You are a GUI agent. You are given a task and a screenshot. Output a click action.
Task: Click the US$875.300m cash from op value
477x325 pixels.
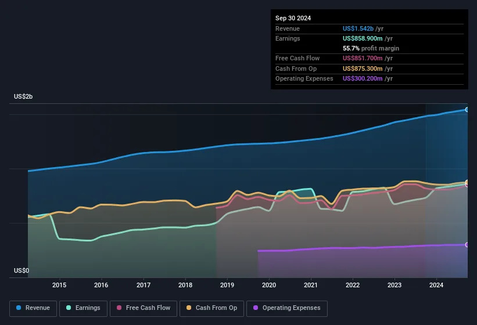point(363,68)
